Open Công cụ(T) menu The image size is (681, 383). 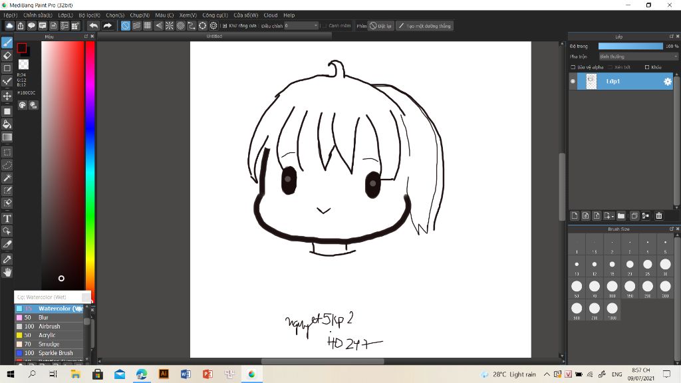[215, 15]
